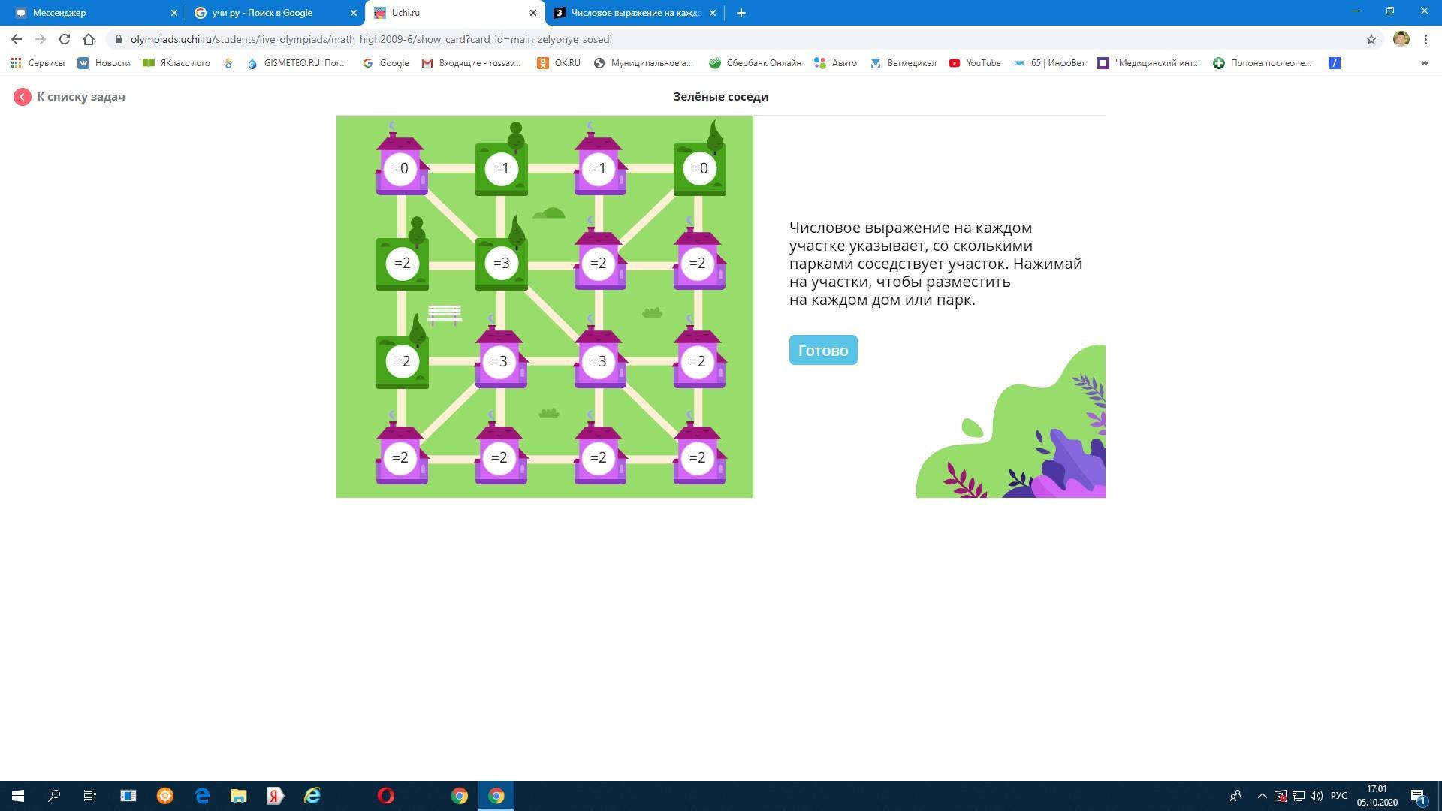
Task: Expand hidden bookmarks with the double chevron
Action: 1424,63
